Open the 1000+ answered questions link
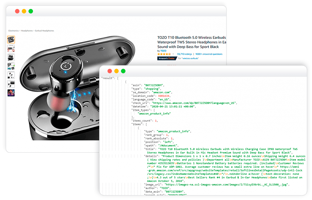The image size is (312, 200). coord(209,54)
